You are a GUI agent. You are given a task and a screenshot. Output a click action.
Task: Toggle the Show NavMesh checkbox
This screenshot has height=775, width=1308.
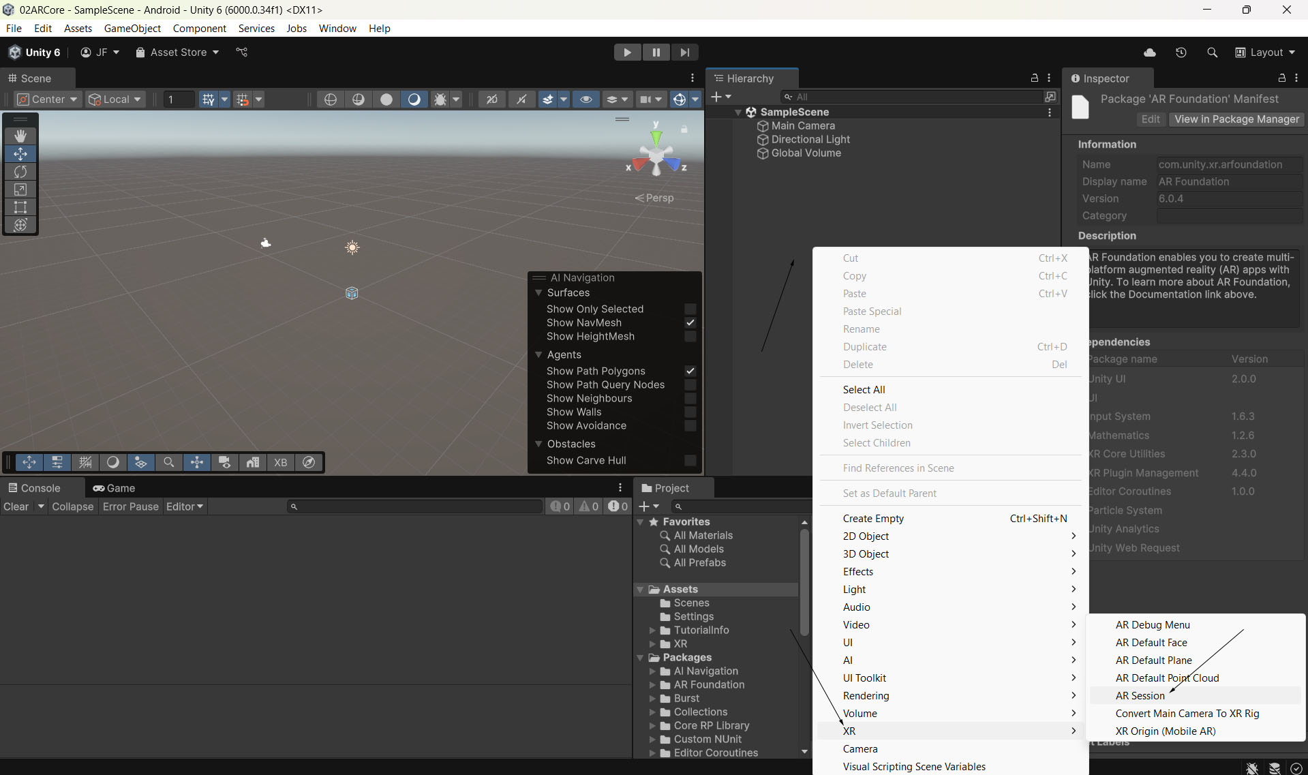(x=690, y=322)
